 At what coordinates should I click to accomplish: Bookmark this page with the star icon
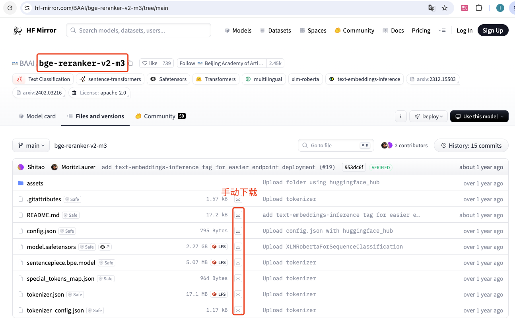coord(445,8)
